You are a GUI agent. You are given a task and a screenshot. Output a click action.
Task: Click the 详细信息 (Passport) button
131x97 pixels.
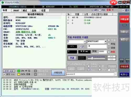(58, 72)
